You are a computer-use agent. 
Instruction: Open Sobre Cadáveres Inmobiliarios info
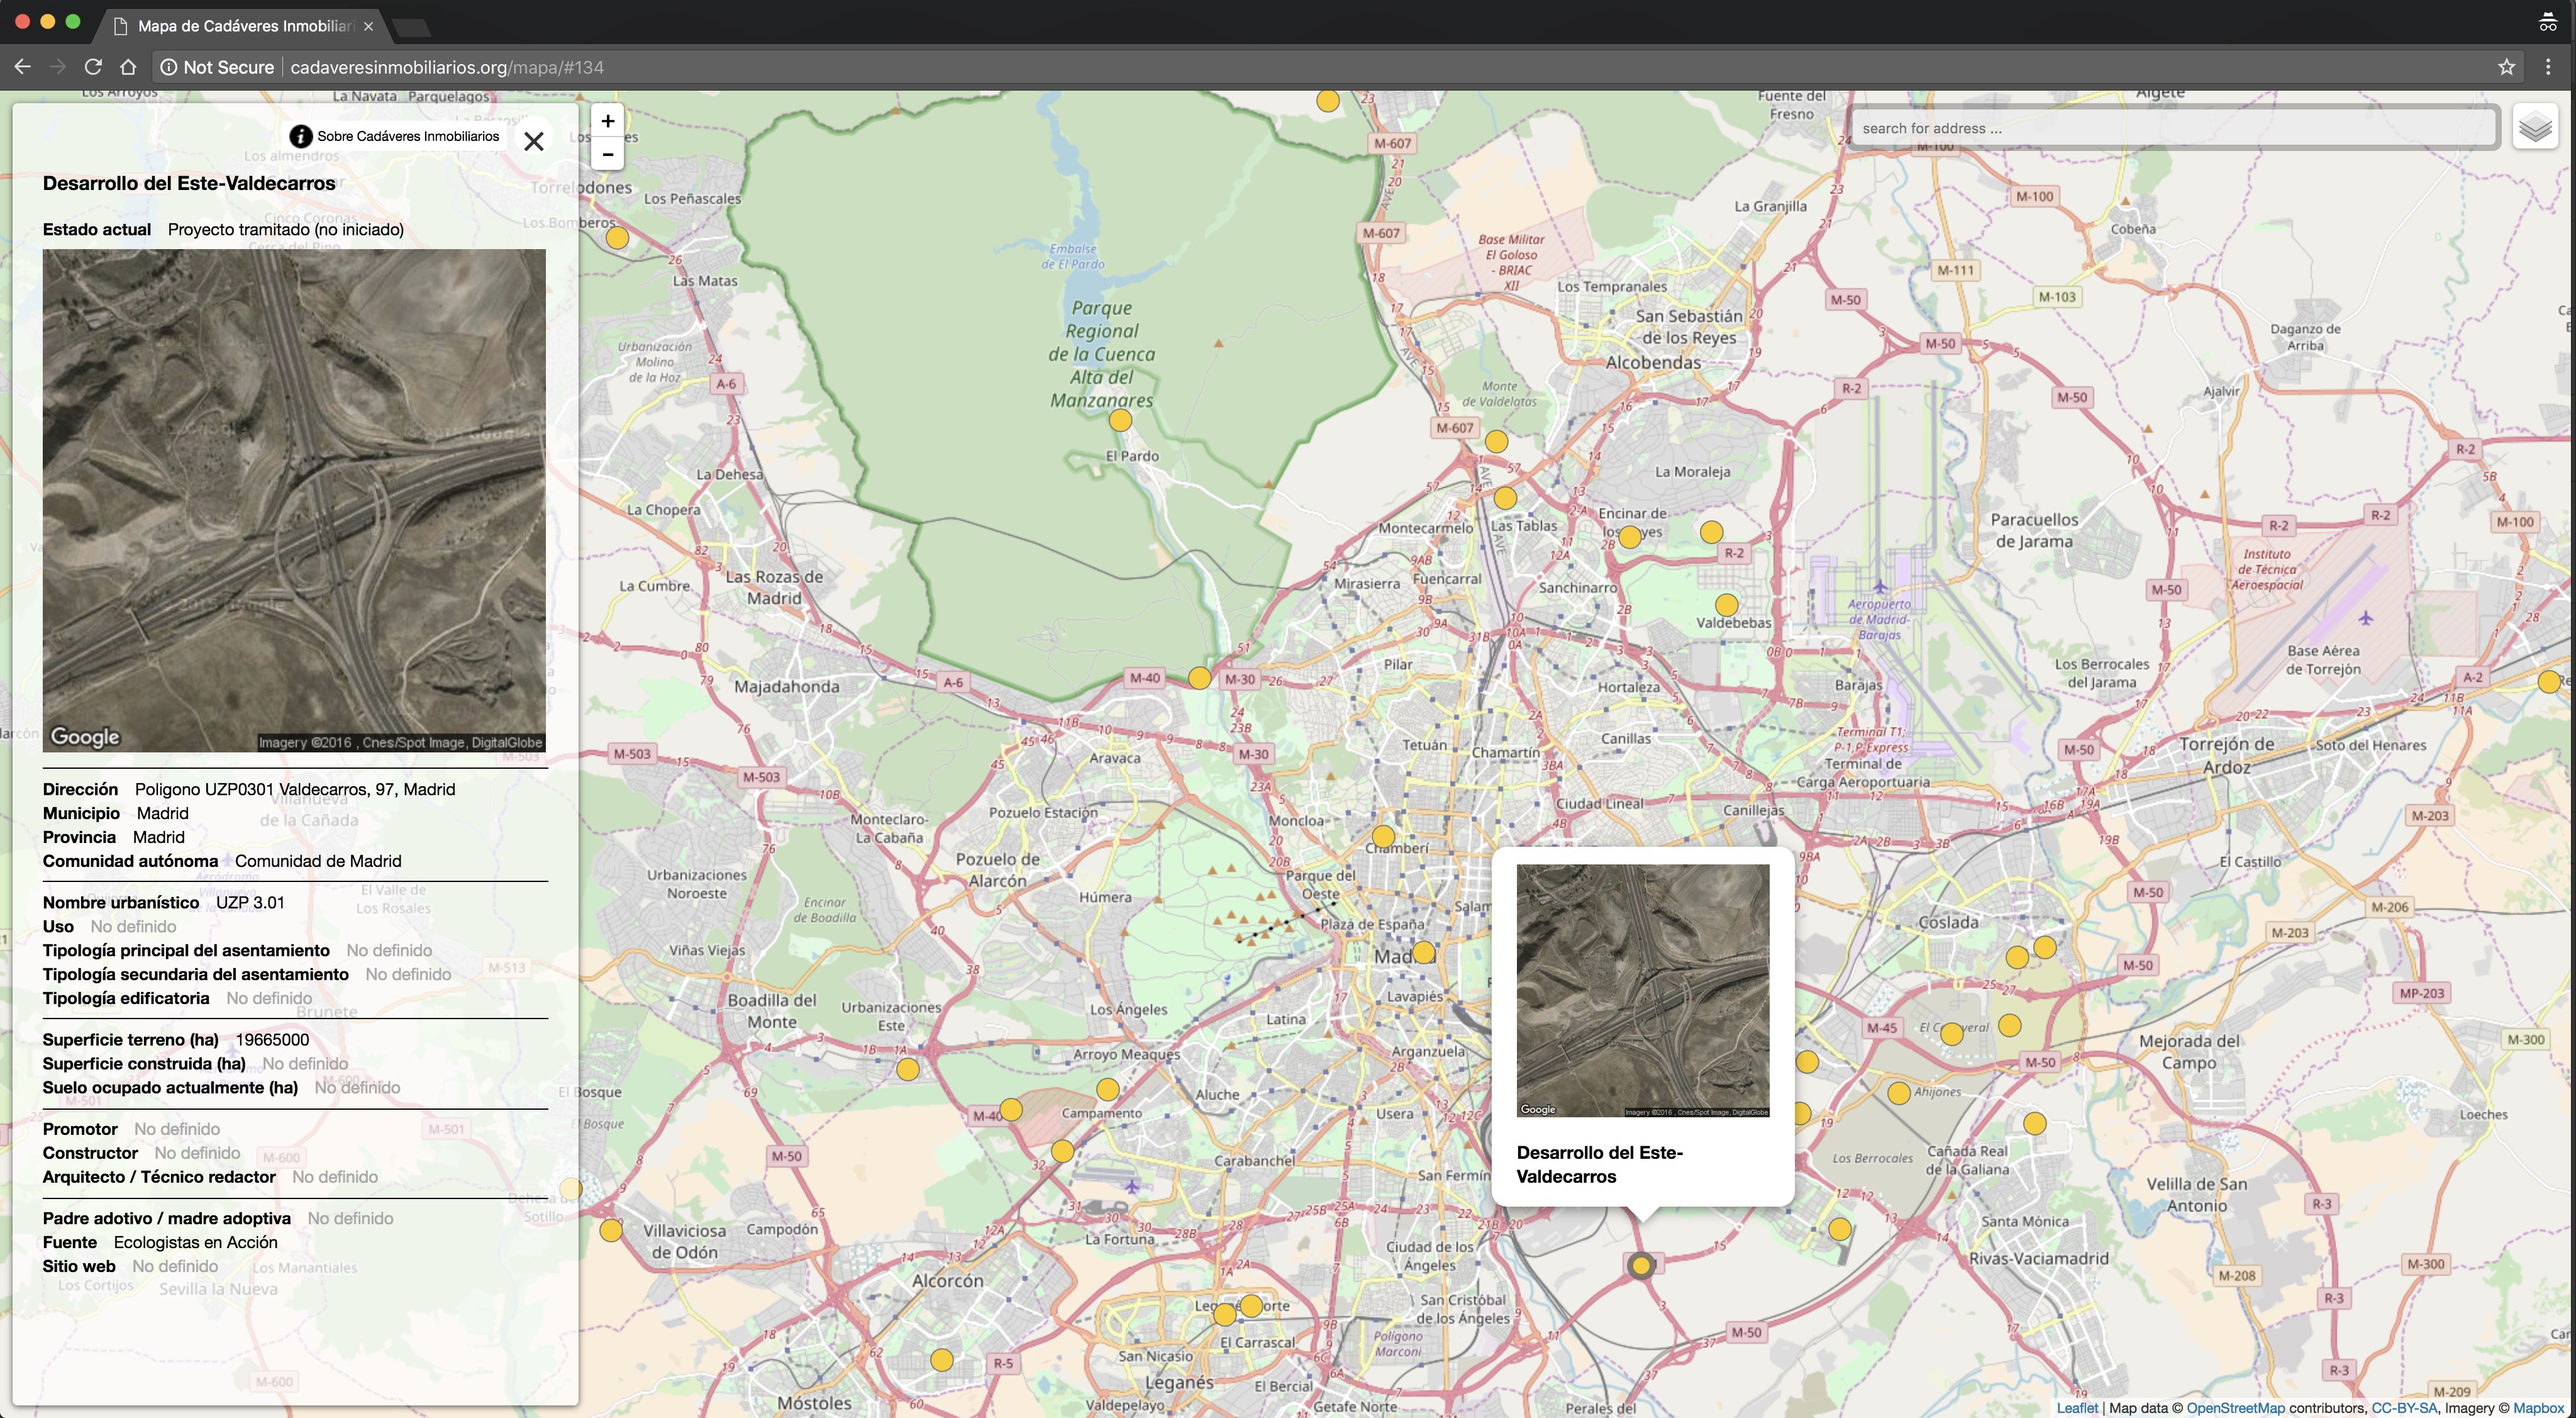(x=394, y=136)
